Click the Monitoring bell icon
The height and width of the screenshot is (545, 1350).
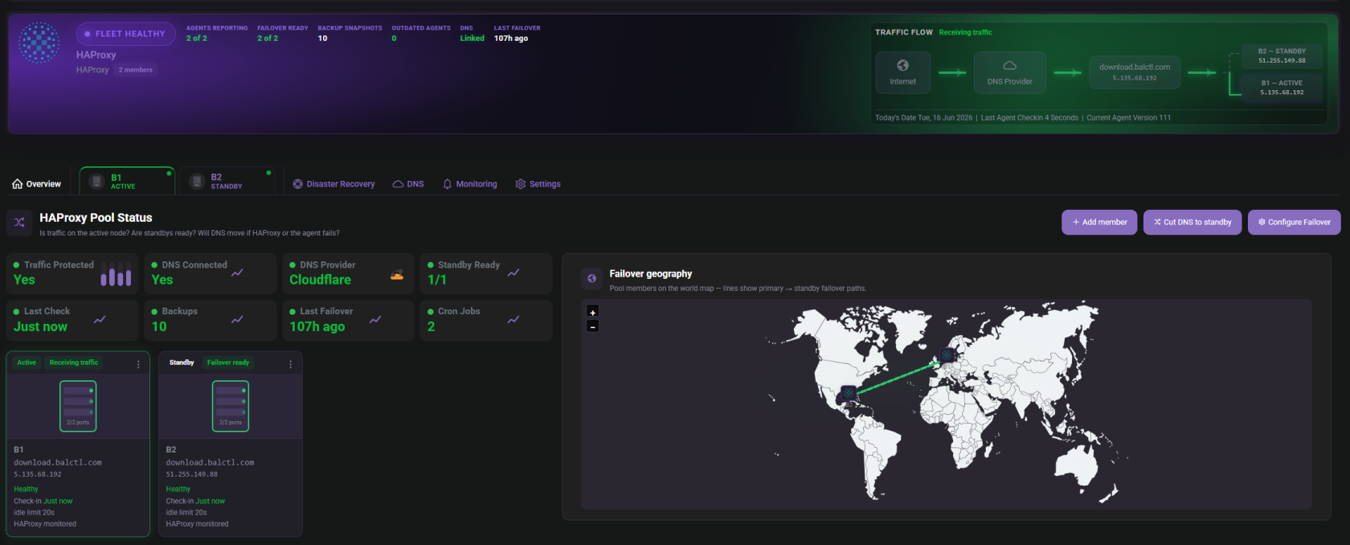click(448, 184)
